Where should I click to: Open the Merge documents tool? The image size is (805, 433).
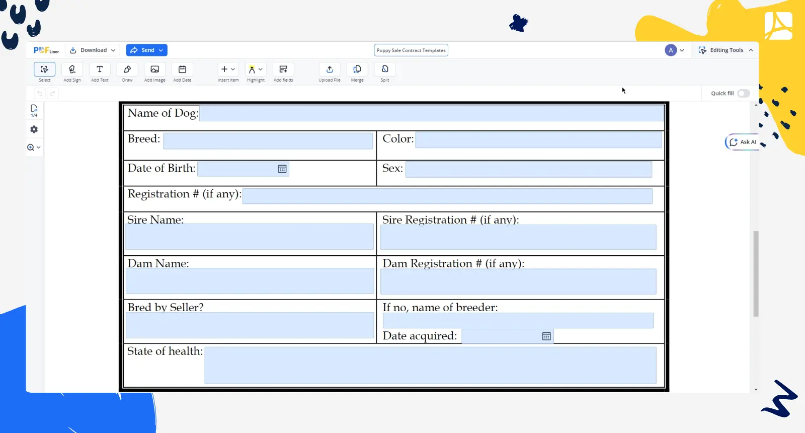357,69
